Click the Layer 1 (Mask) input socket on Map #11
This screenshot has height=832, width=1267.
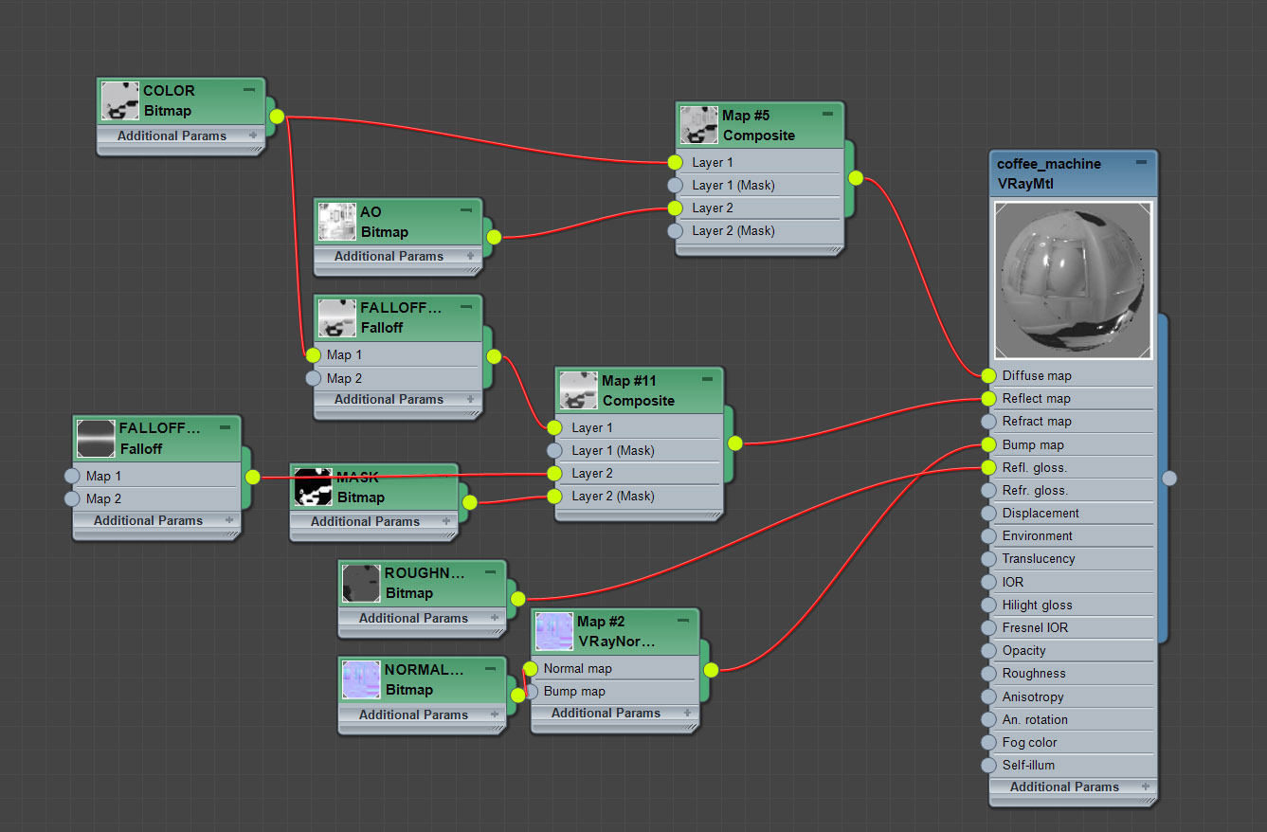tap(554, 450)
